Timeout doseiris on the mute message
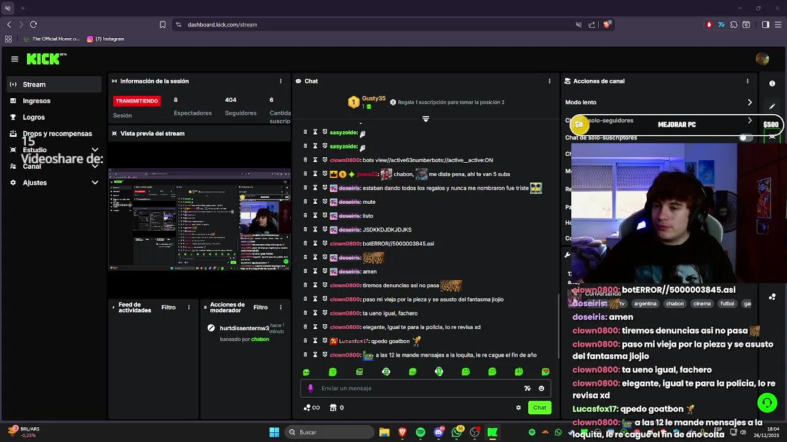This screenshot has height=442, width=787. (315, 202)
